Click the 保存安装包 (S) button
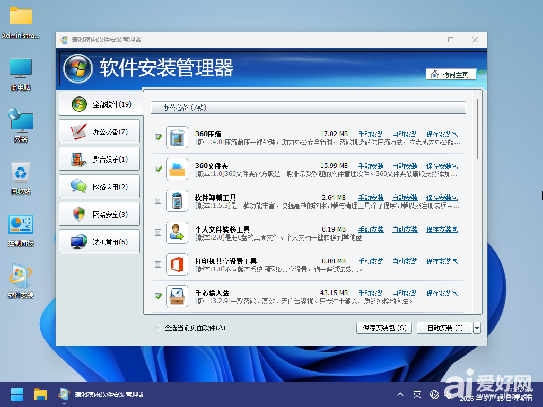The width and height of the screenshot is (543, 407). [384, 328]
